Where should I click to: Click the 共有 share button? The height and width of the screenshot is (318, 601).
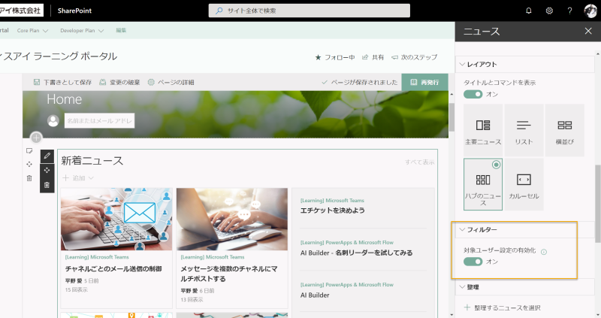click(x=373, y=57)
